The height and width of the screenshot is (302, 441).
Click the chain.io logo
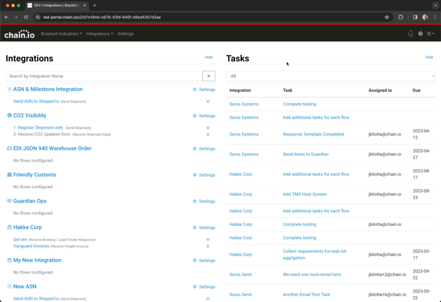point(19,33)
